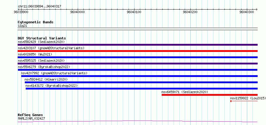
Task: Select the magenta MAML2 gene line
Action: 137,121
